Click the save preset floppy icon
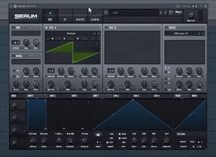Screen dimensions: 216x157 (106, 12)
